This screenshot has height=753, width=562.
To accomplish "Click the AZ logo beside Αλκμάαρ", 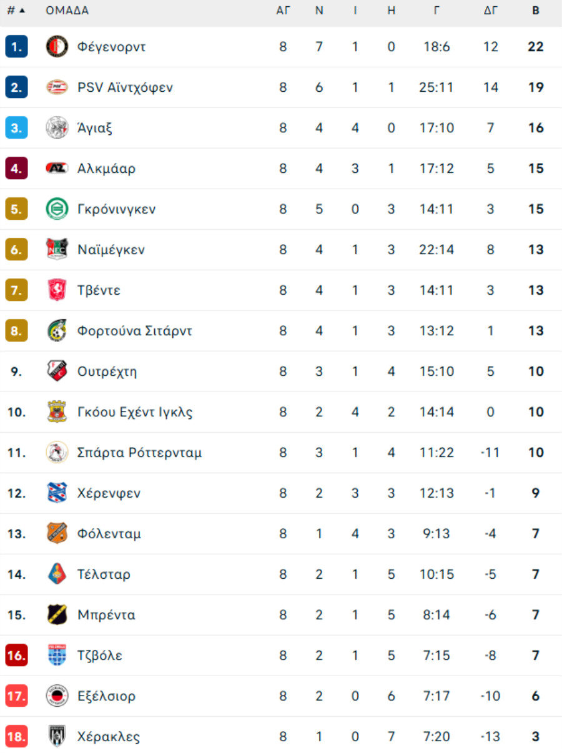I will 57,169.
